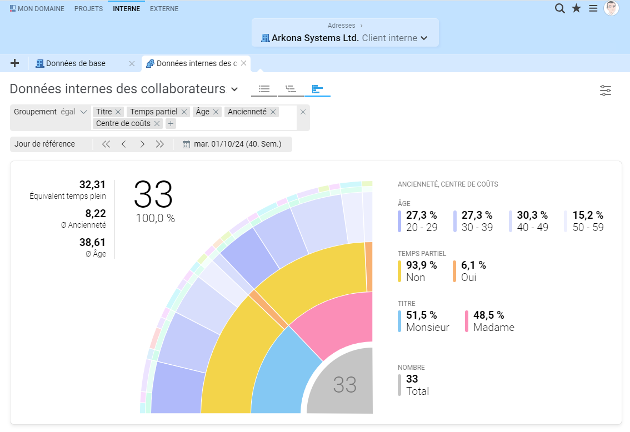Open the hamburger menu icon
Viewport: 630px width, 432px height.
pos(593,8)
